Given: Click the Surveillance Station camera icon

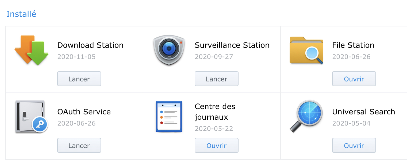Looking at the screenshot, I should pyautogui.click(x=169, y=50).
